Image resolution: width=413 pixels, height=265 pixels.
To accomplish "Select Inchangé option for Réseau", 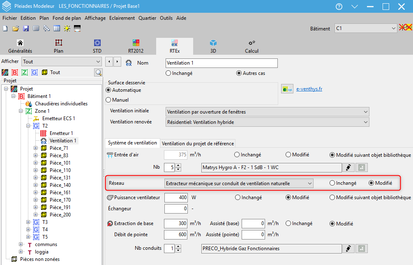I will (x=332, y=183).
